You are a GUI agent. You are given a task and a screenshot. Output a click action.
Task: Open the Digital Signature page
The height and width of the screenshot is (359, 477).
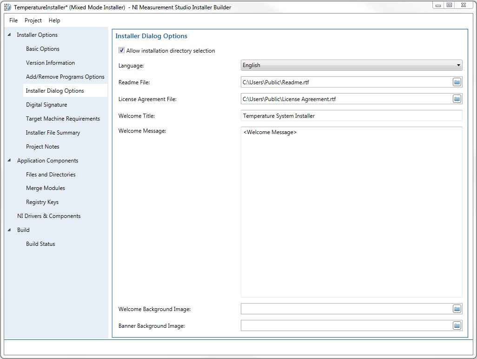(46, 104)
